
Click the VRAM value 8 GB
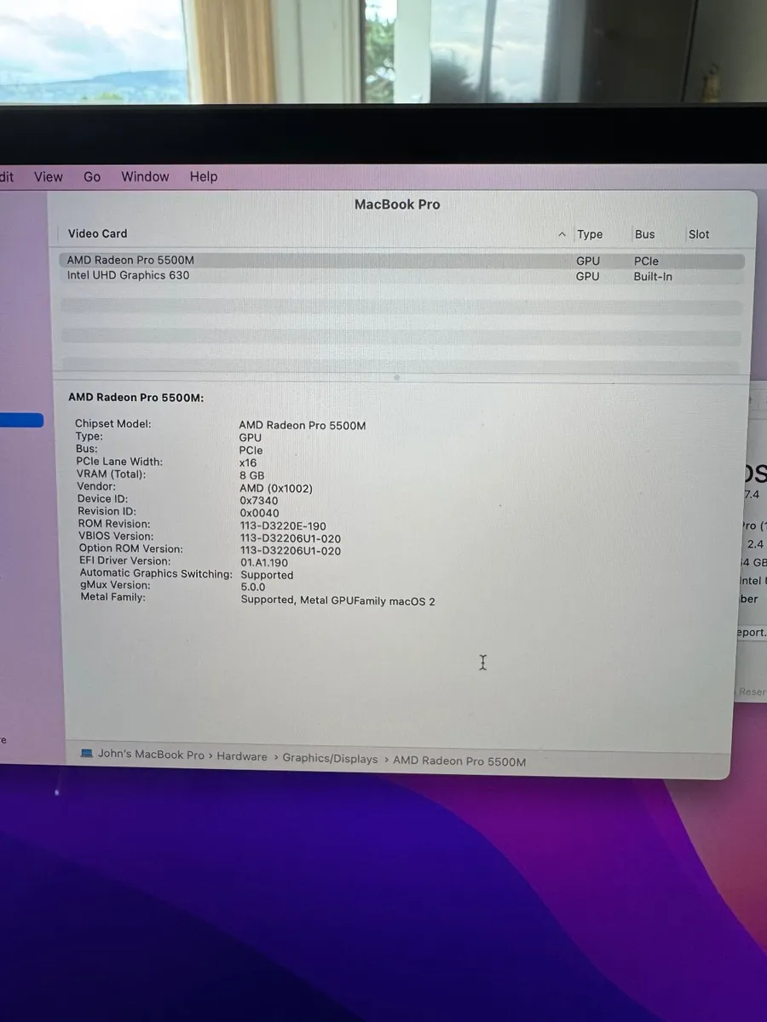[x=252, y=475]
